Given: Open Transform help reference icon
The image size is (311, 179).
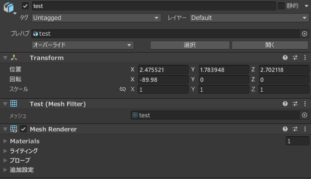Looking at the screenshot, I should (285, 58).
